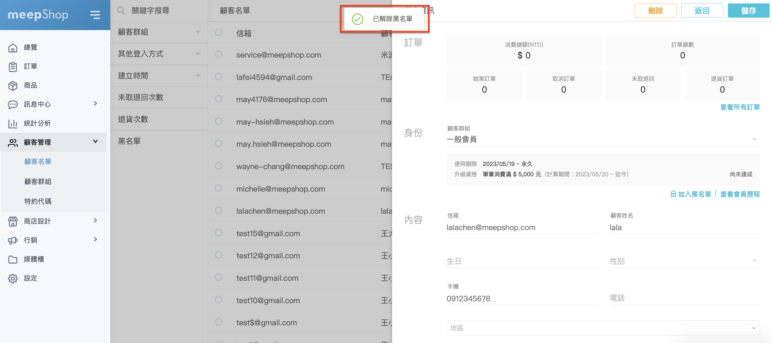Viewport: 772px width, 343px height.
Task: Toggle the select-all checkbox beside 信箱 header
Action: coord(218,32)
